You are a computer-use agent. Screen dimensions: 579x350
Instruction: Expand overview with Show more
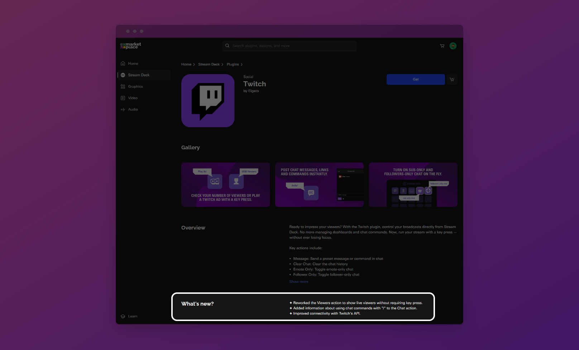pyautogui.click(x=298, y=282)
